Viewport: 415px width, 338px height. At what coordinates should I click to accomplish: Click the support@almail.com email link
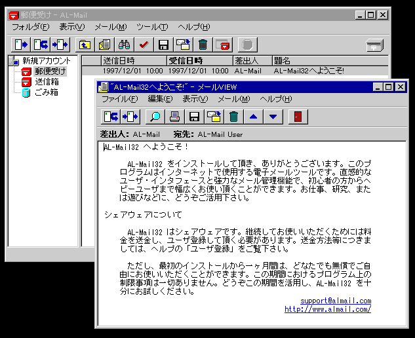(336, 301)
